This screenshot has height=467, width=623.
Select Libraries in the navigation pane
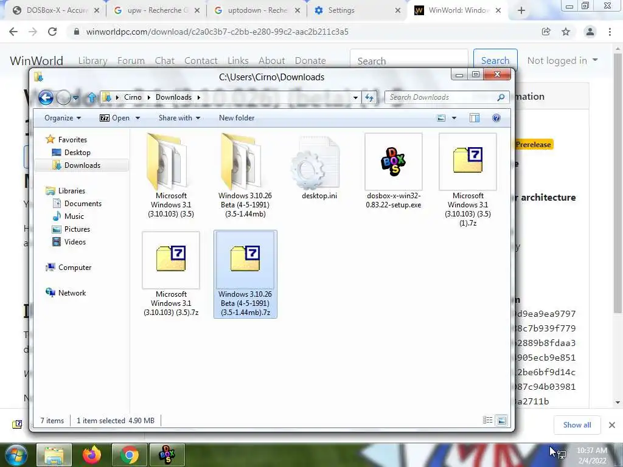[x=72, y=190]
